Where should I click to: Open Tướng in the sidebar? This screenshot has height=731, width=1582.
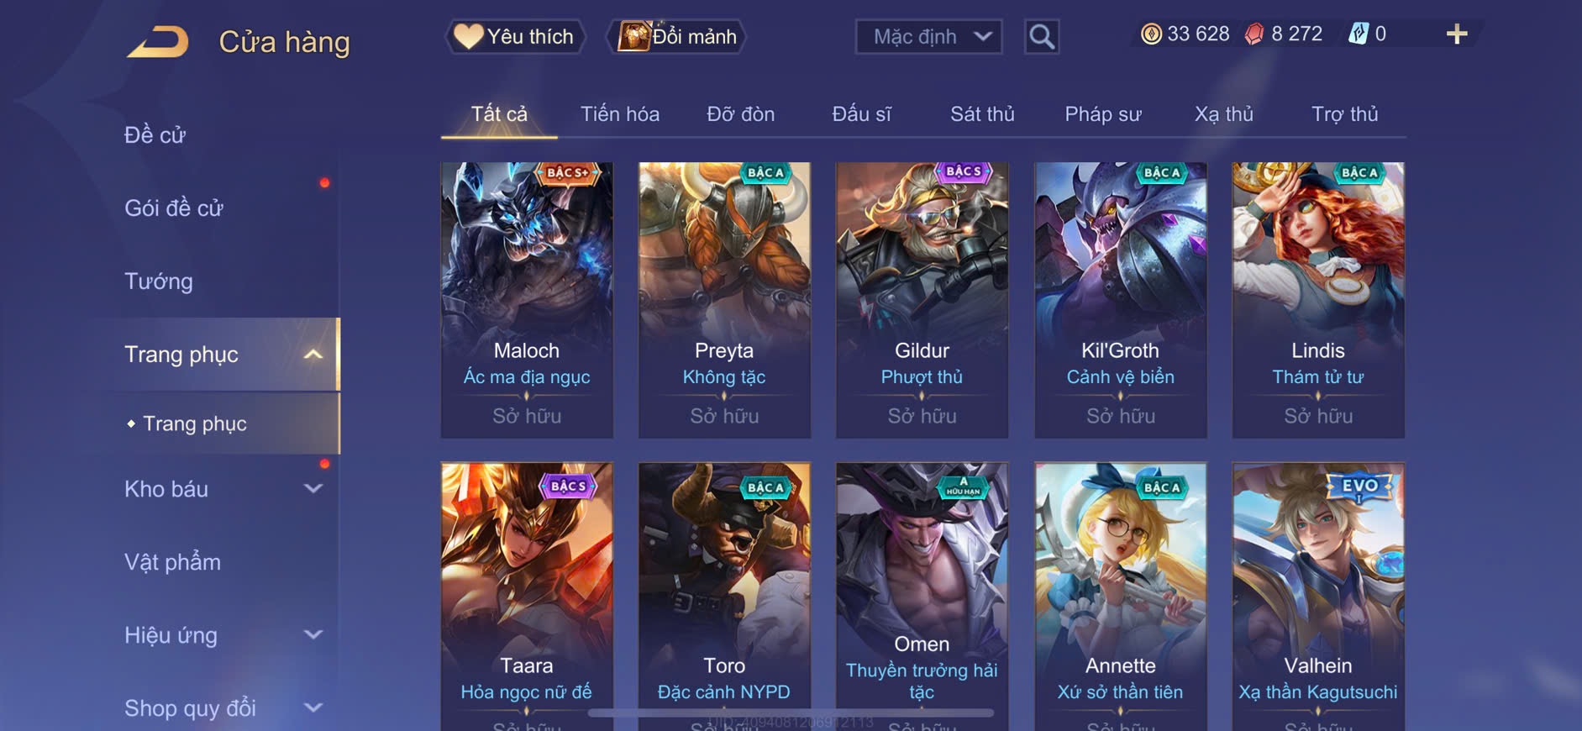(x=159, y=281)
